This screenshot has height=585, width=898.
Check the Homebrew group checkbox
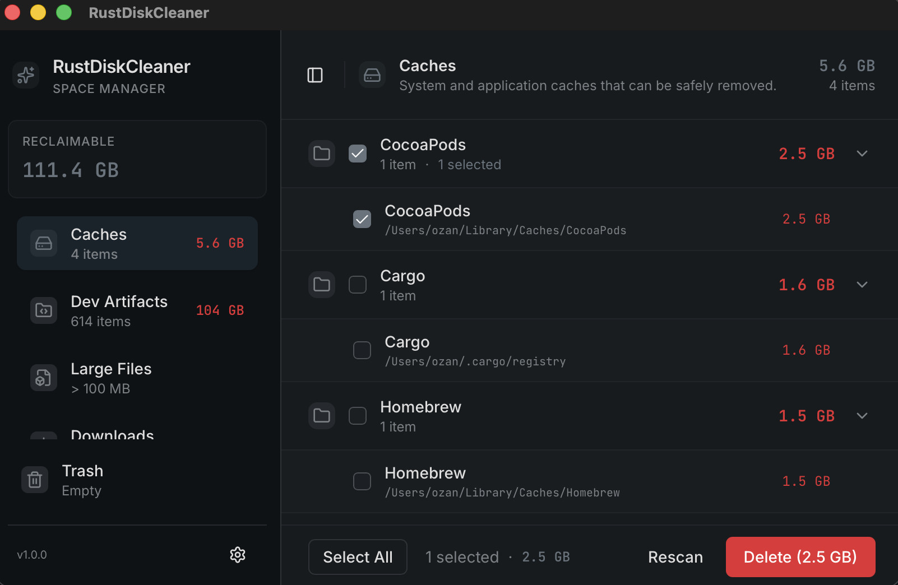pyautogui.click(x=358, y=416)
